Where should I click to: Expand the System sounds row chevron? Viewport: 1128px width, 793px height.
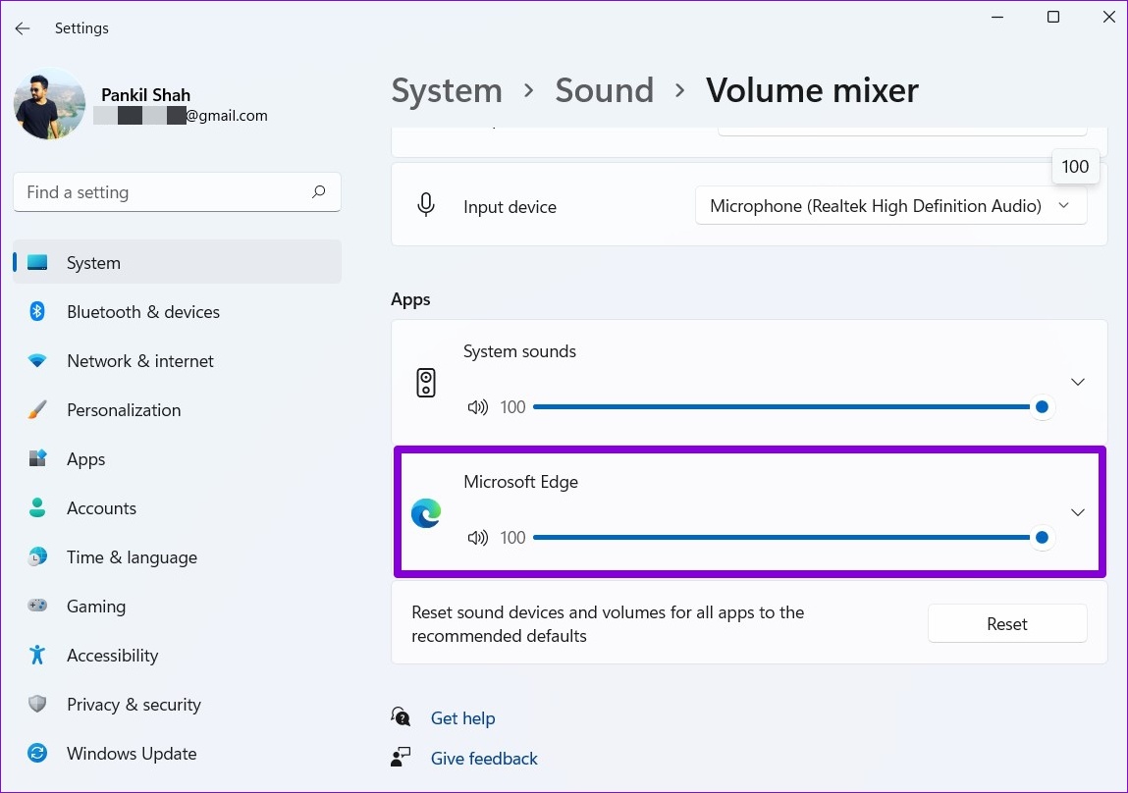pyautogui.click(x=1077, y=382)
